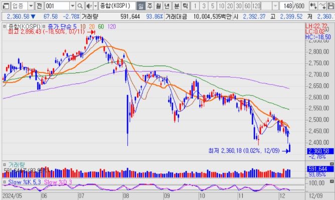Click the 10,004,535백만 trade value
Image resolution: width=335 pixels, height=200 pixels.
click(212, 16)
